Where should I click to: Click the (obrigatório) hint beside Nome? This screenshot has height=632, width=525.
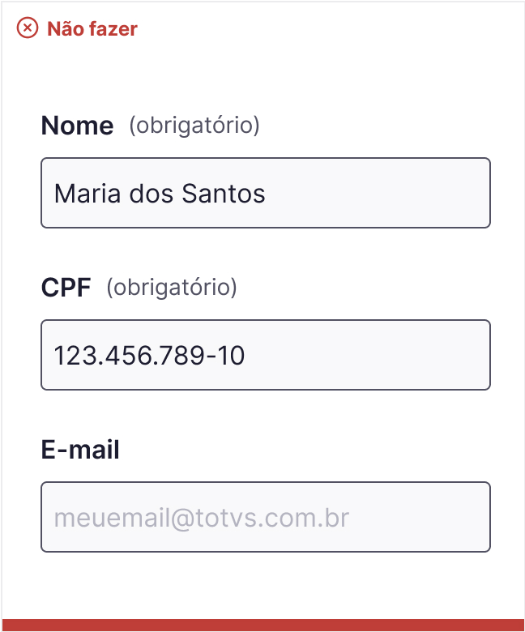[x=194, y=126]
